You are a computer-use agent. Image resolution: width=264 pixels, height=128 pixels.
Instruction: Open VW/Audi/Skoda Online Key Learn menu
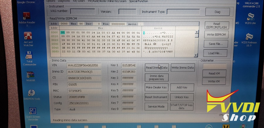[x=107, y=1]
